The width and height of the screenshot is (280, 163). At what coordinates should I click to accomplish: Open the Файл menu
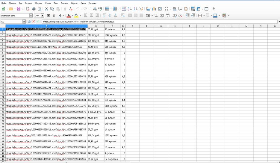4,3
